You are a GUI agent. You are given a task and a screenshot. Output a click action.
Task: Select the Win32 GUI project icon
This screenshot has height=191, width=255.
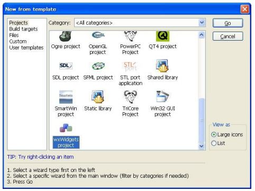(162, 97)
